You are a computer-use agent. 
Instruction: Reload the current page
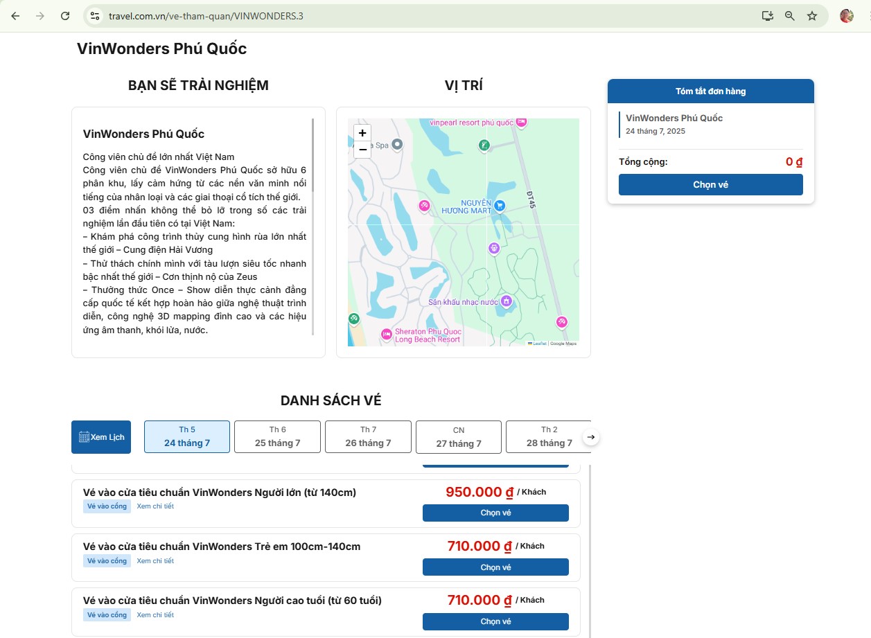64,16
